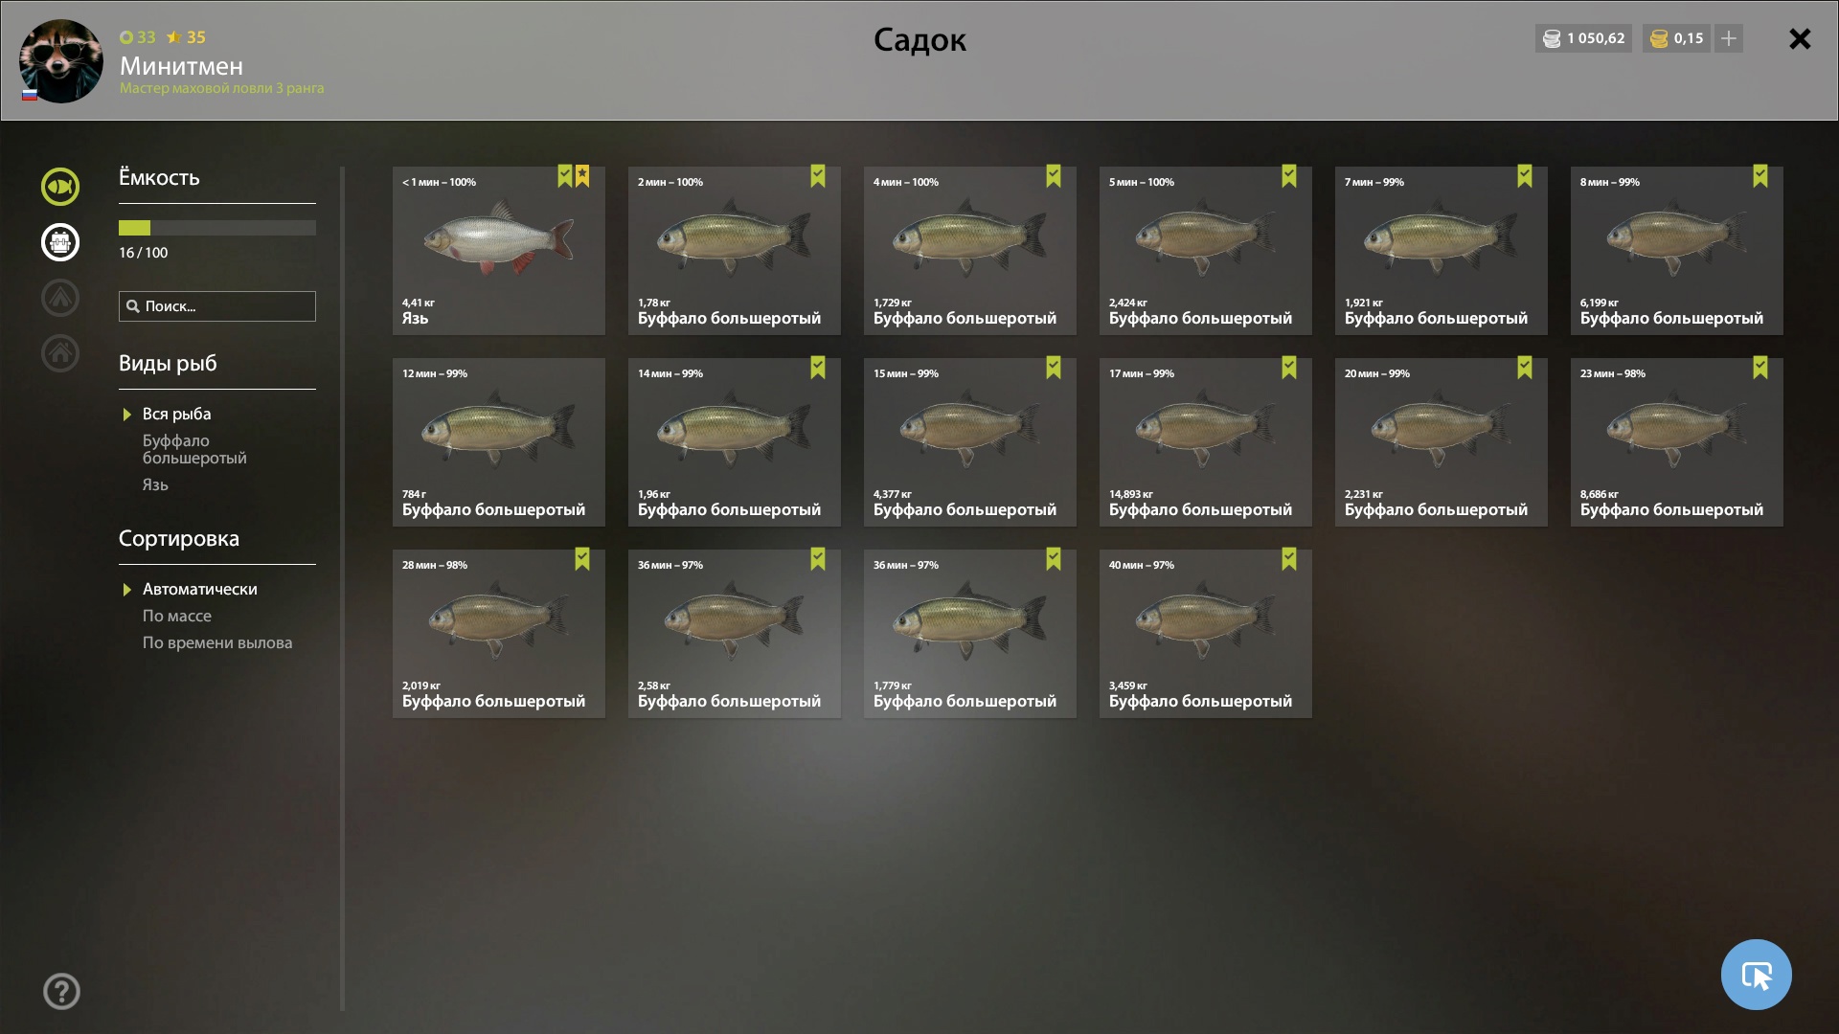This screenshot has width=1839, height=1034.
Task: Click the silver coins balance 1 050,62
Action: (1583, 38)
